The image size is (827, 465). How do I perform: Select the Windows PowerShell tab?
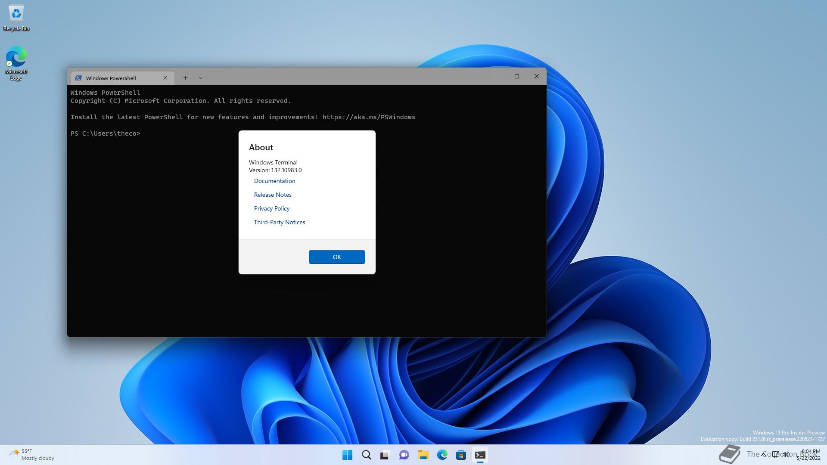point(122,78)
